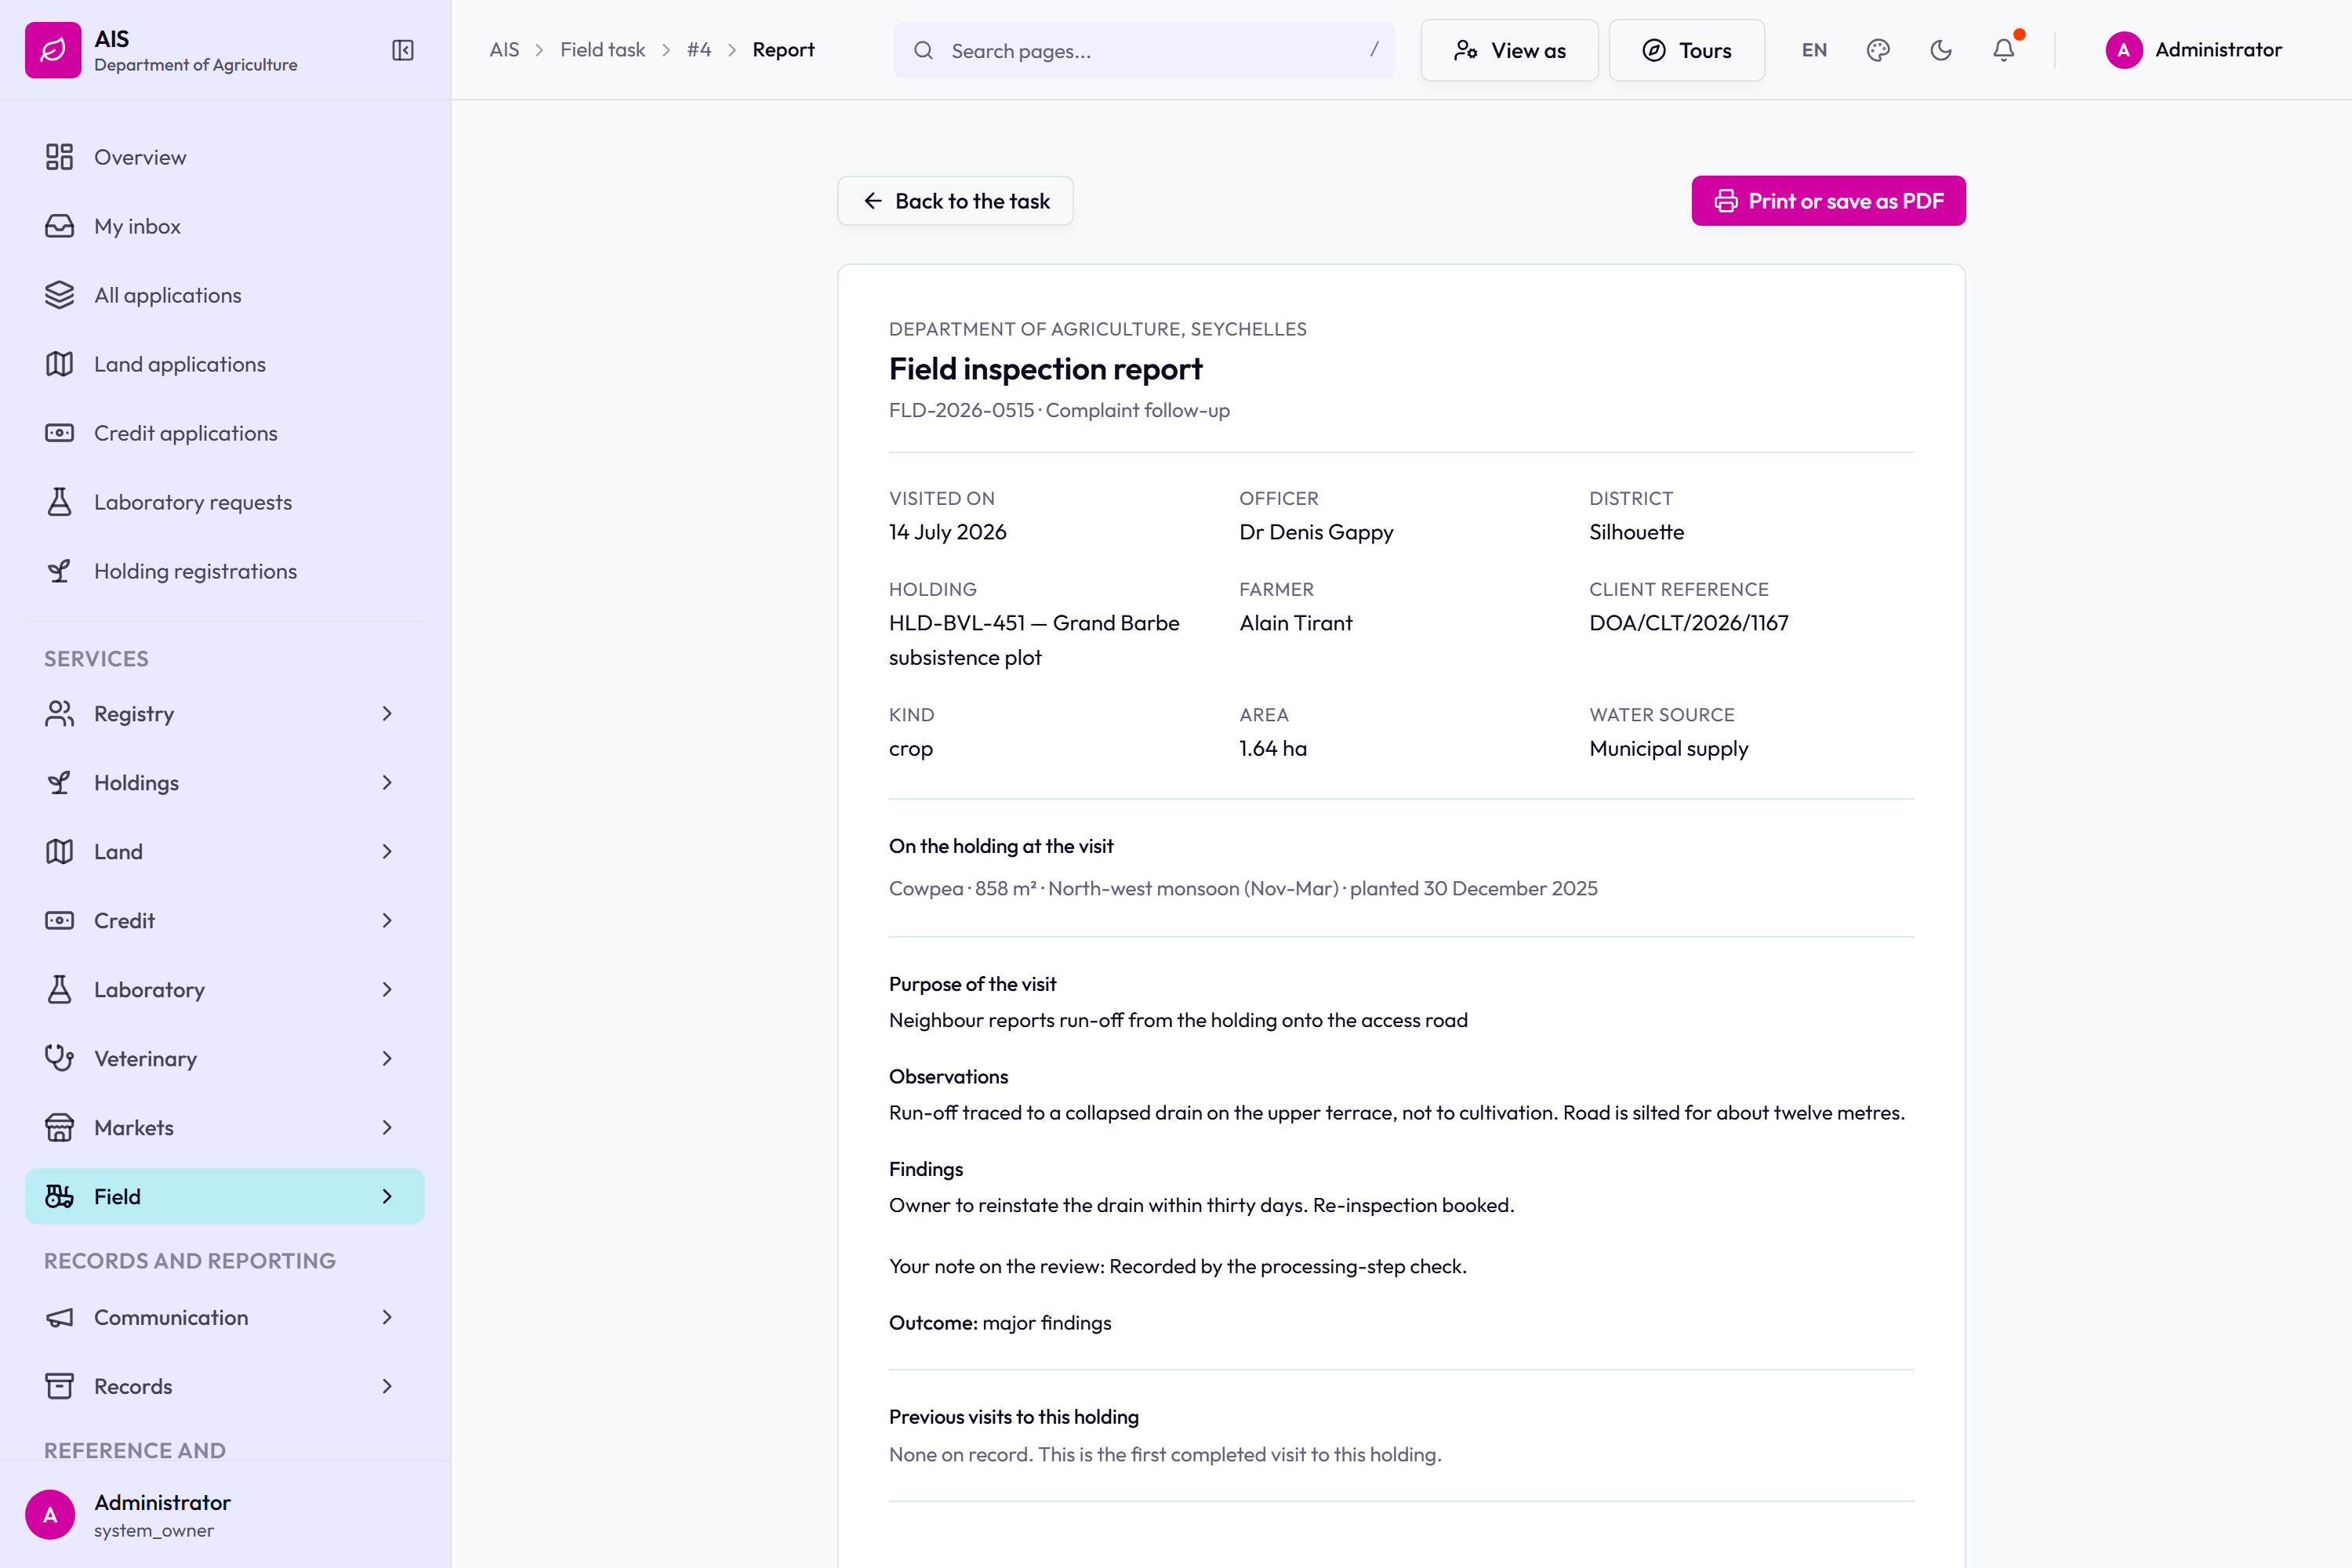The height and width of the screenshot is (1568, 2352).
Task: Click the Laboratory flask icon under Services
Action: [60, 990]
